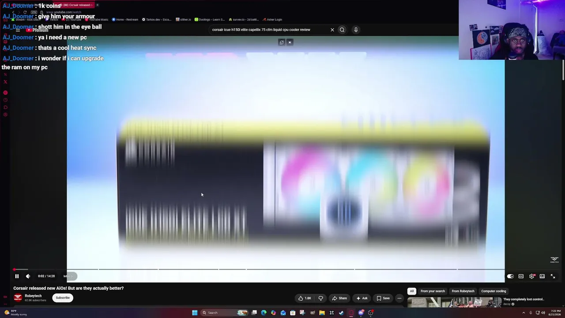Click the browser address bar URL

coord(64,12)
